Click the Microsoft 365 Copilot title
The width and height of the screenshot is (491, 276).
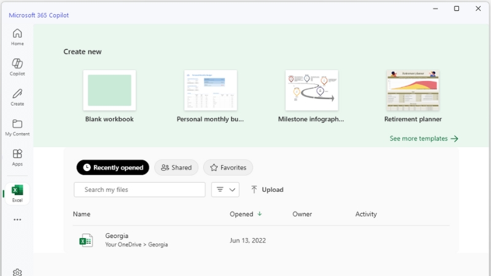39,15
